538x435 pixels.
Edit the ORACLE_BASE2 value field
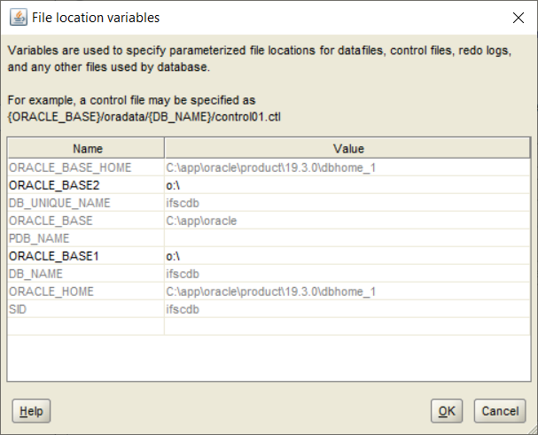348,185
